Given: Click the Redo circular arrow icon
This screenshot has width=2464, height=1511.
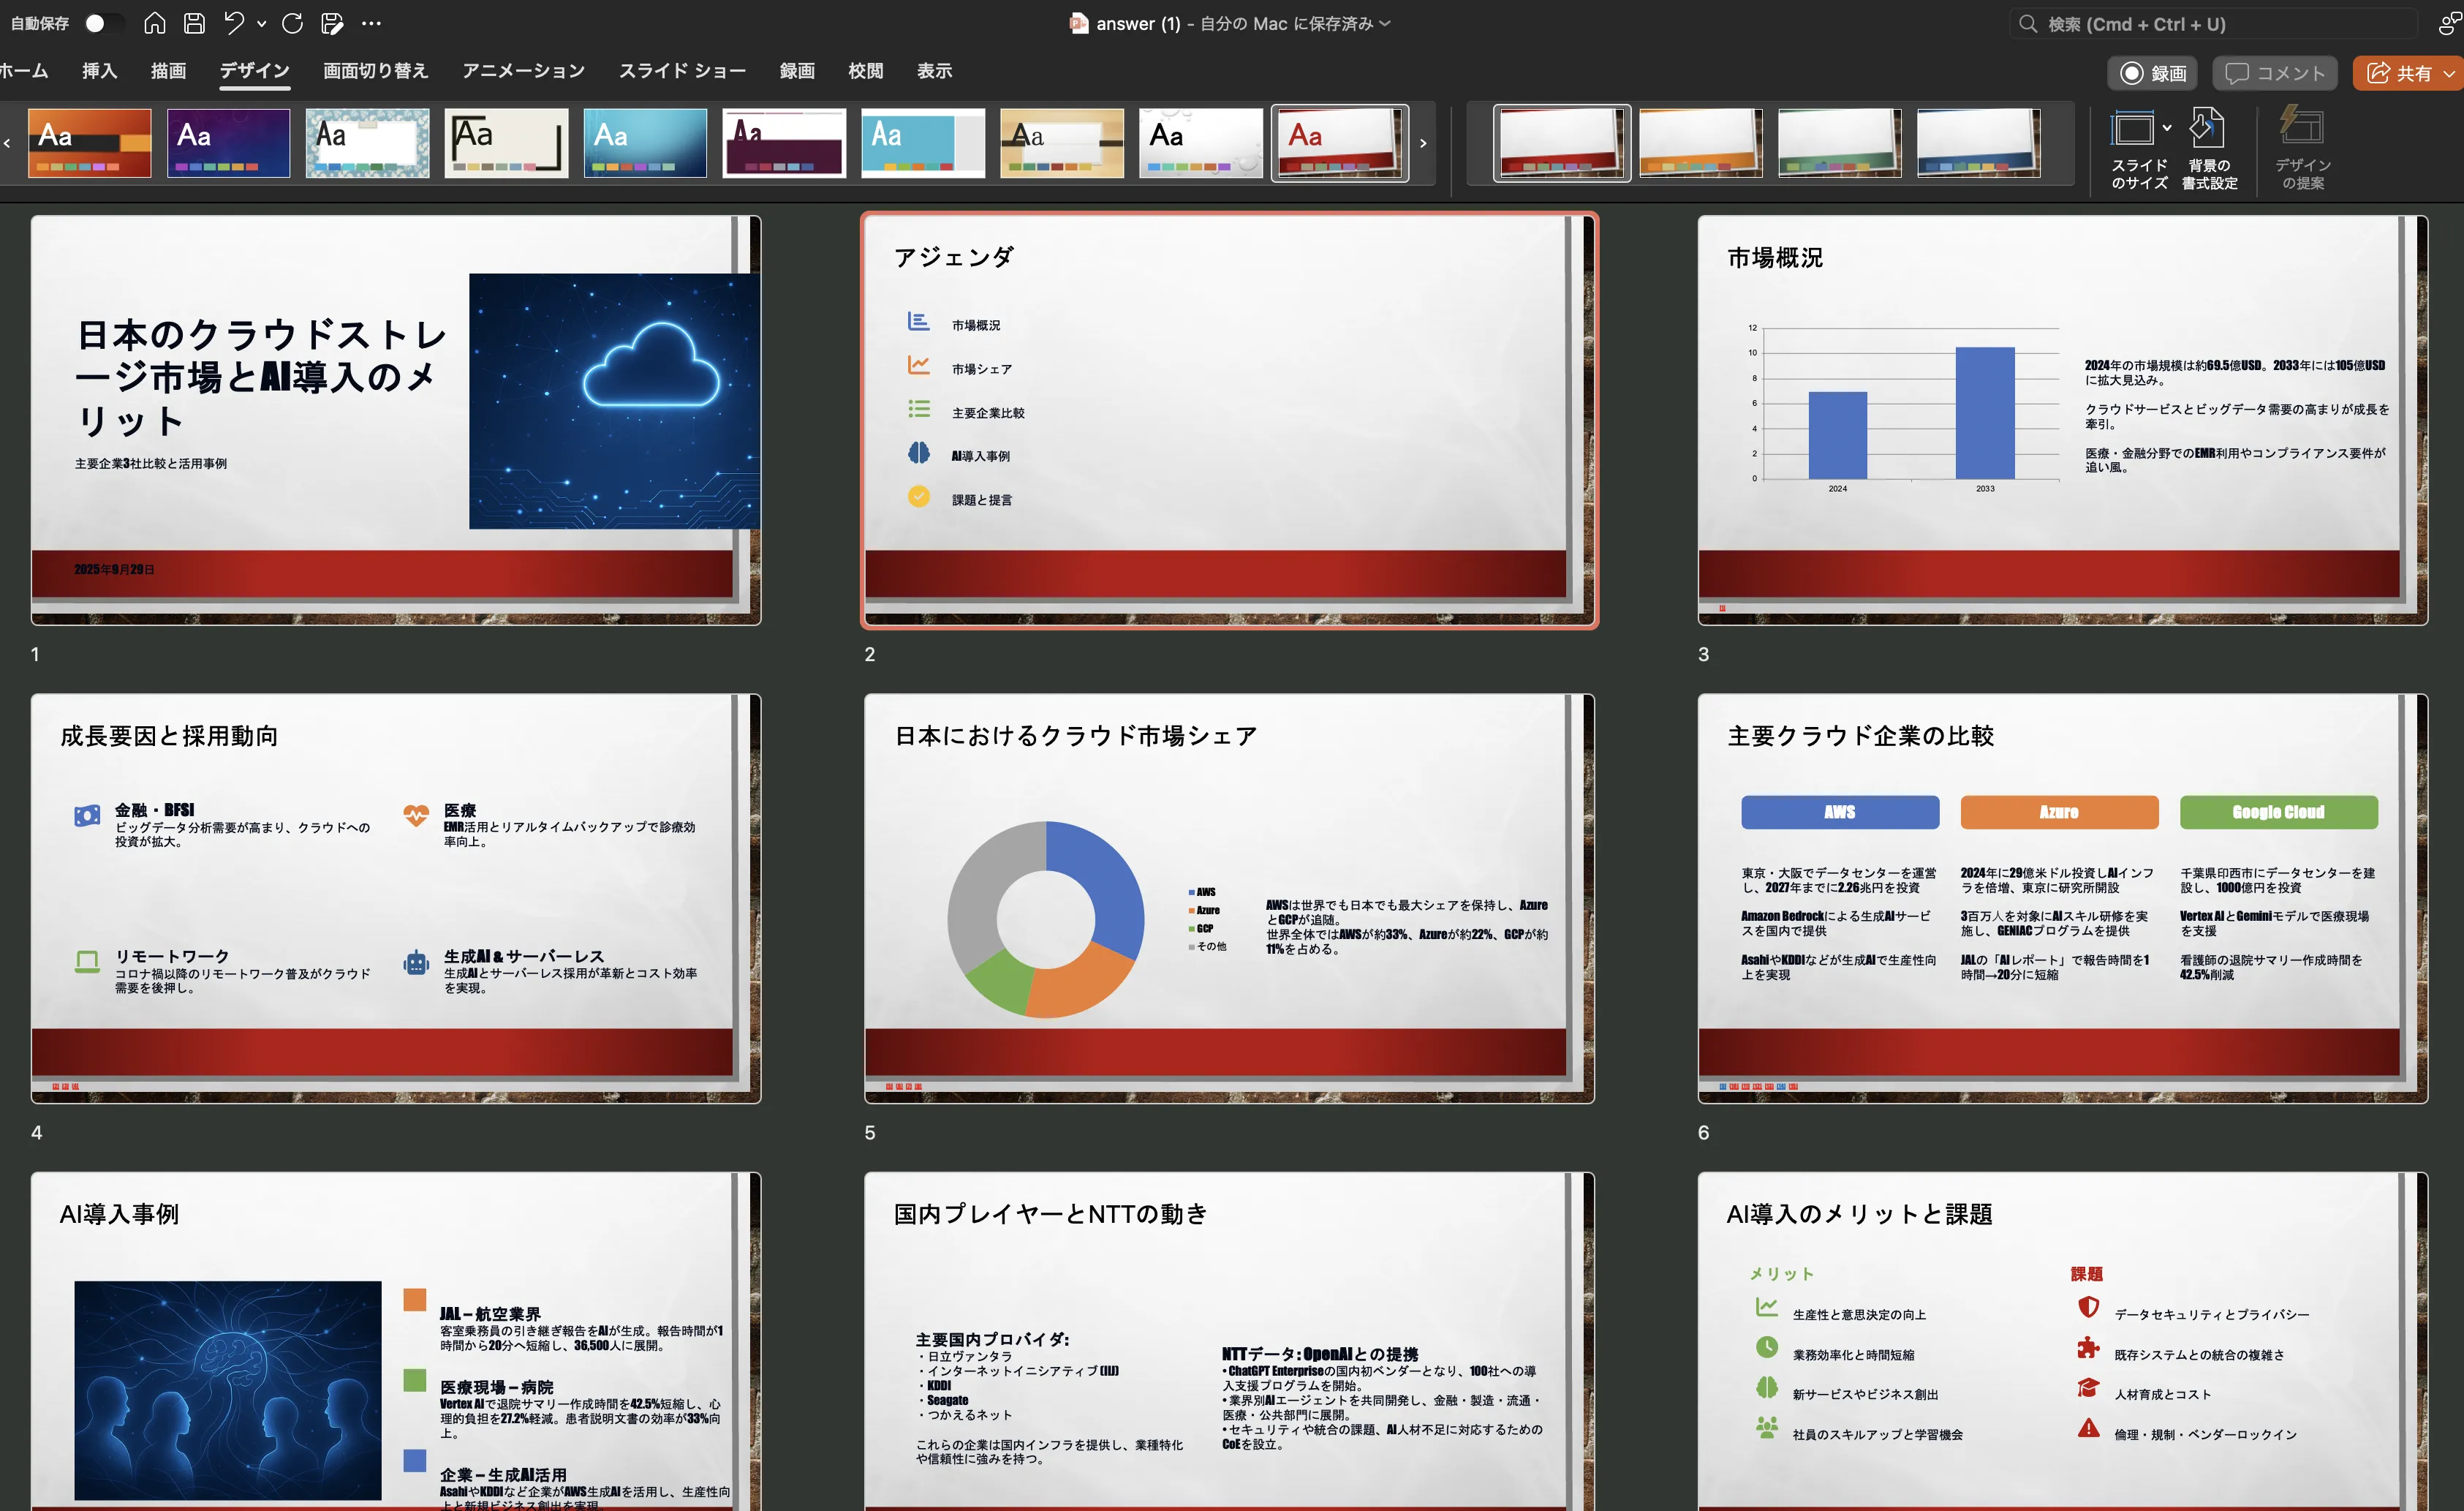Looking at the screenshot, I should click(292, 23).
